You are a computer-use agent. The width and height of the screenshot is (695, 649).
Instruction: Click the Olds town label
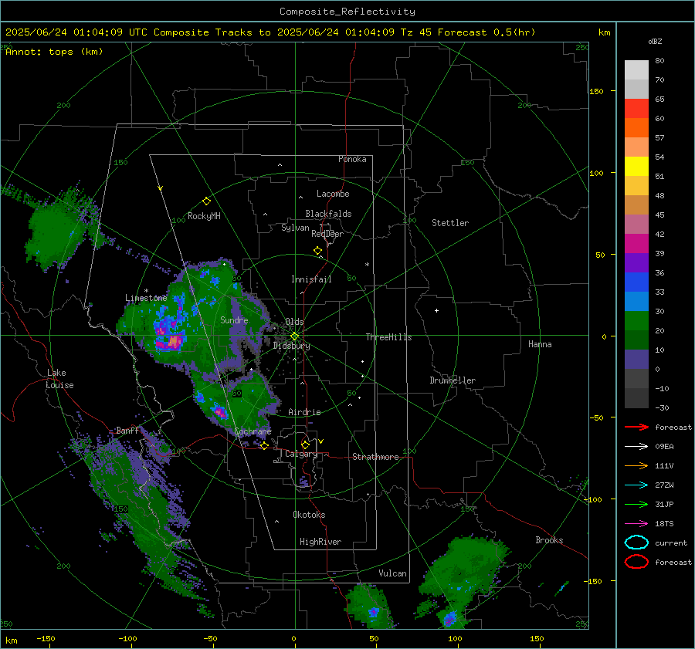pyautogui.click(x=294, y=322)
